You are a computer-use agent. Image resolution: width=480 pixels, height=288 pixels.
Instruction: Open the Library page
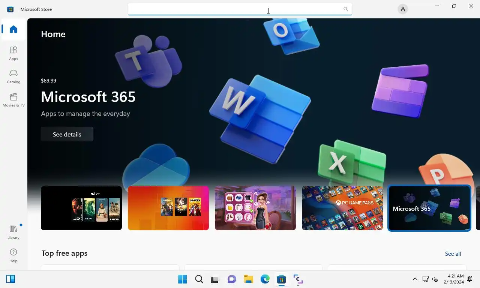(x=13, y=232)
